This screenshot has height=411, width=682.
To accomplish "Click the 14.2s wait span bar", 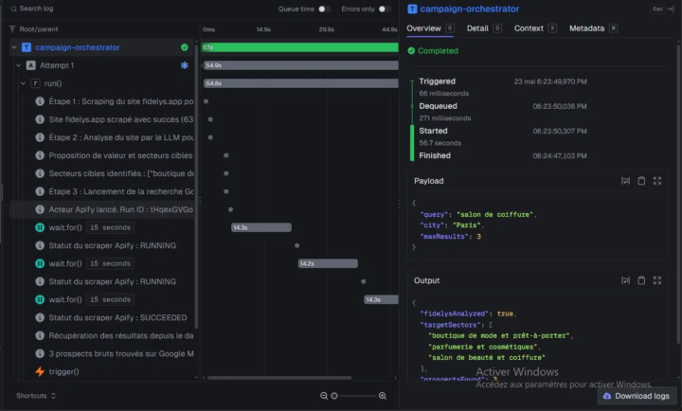I will 328,263.
